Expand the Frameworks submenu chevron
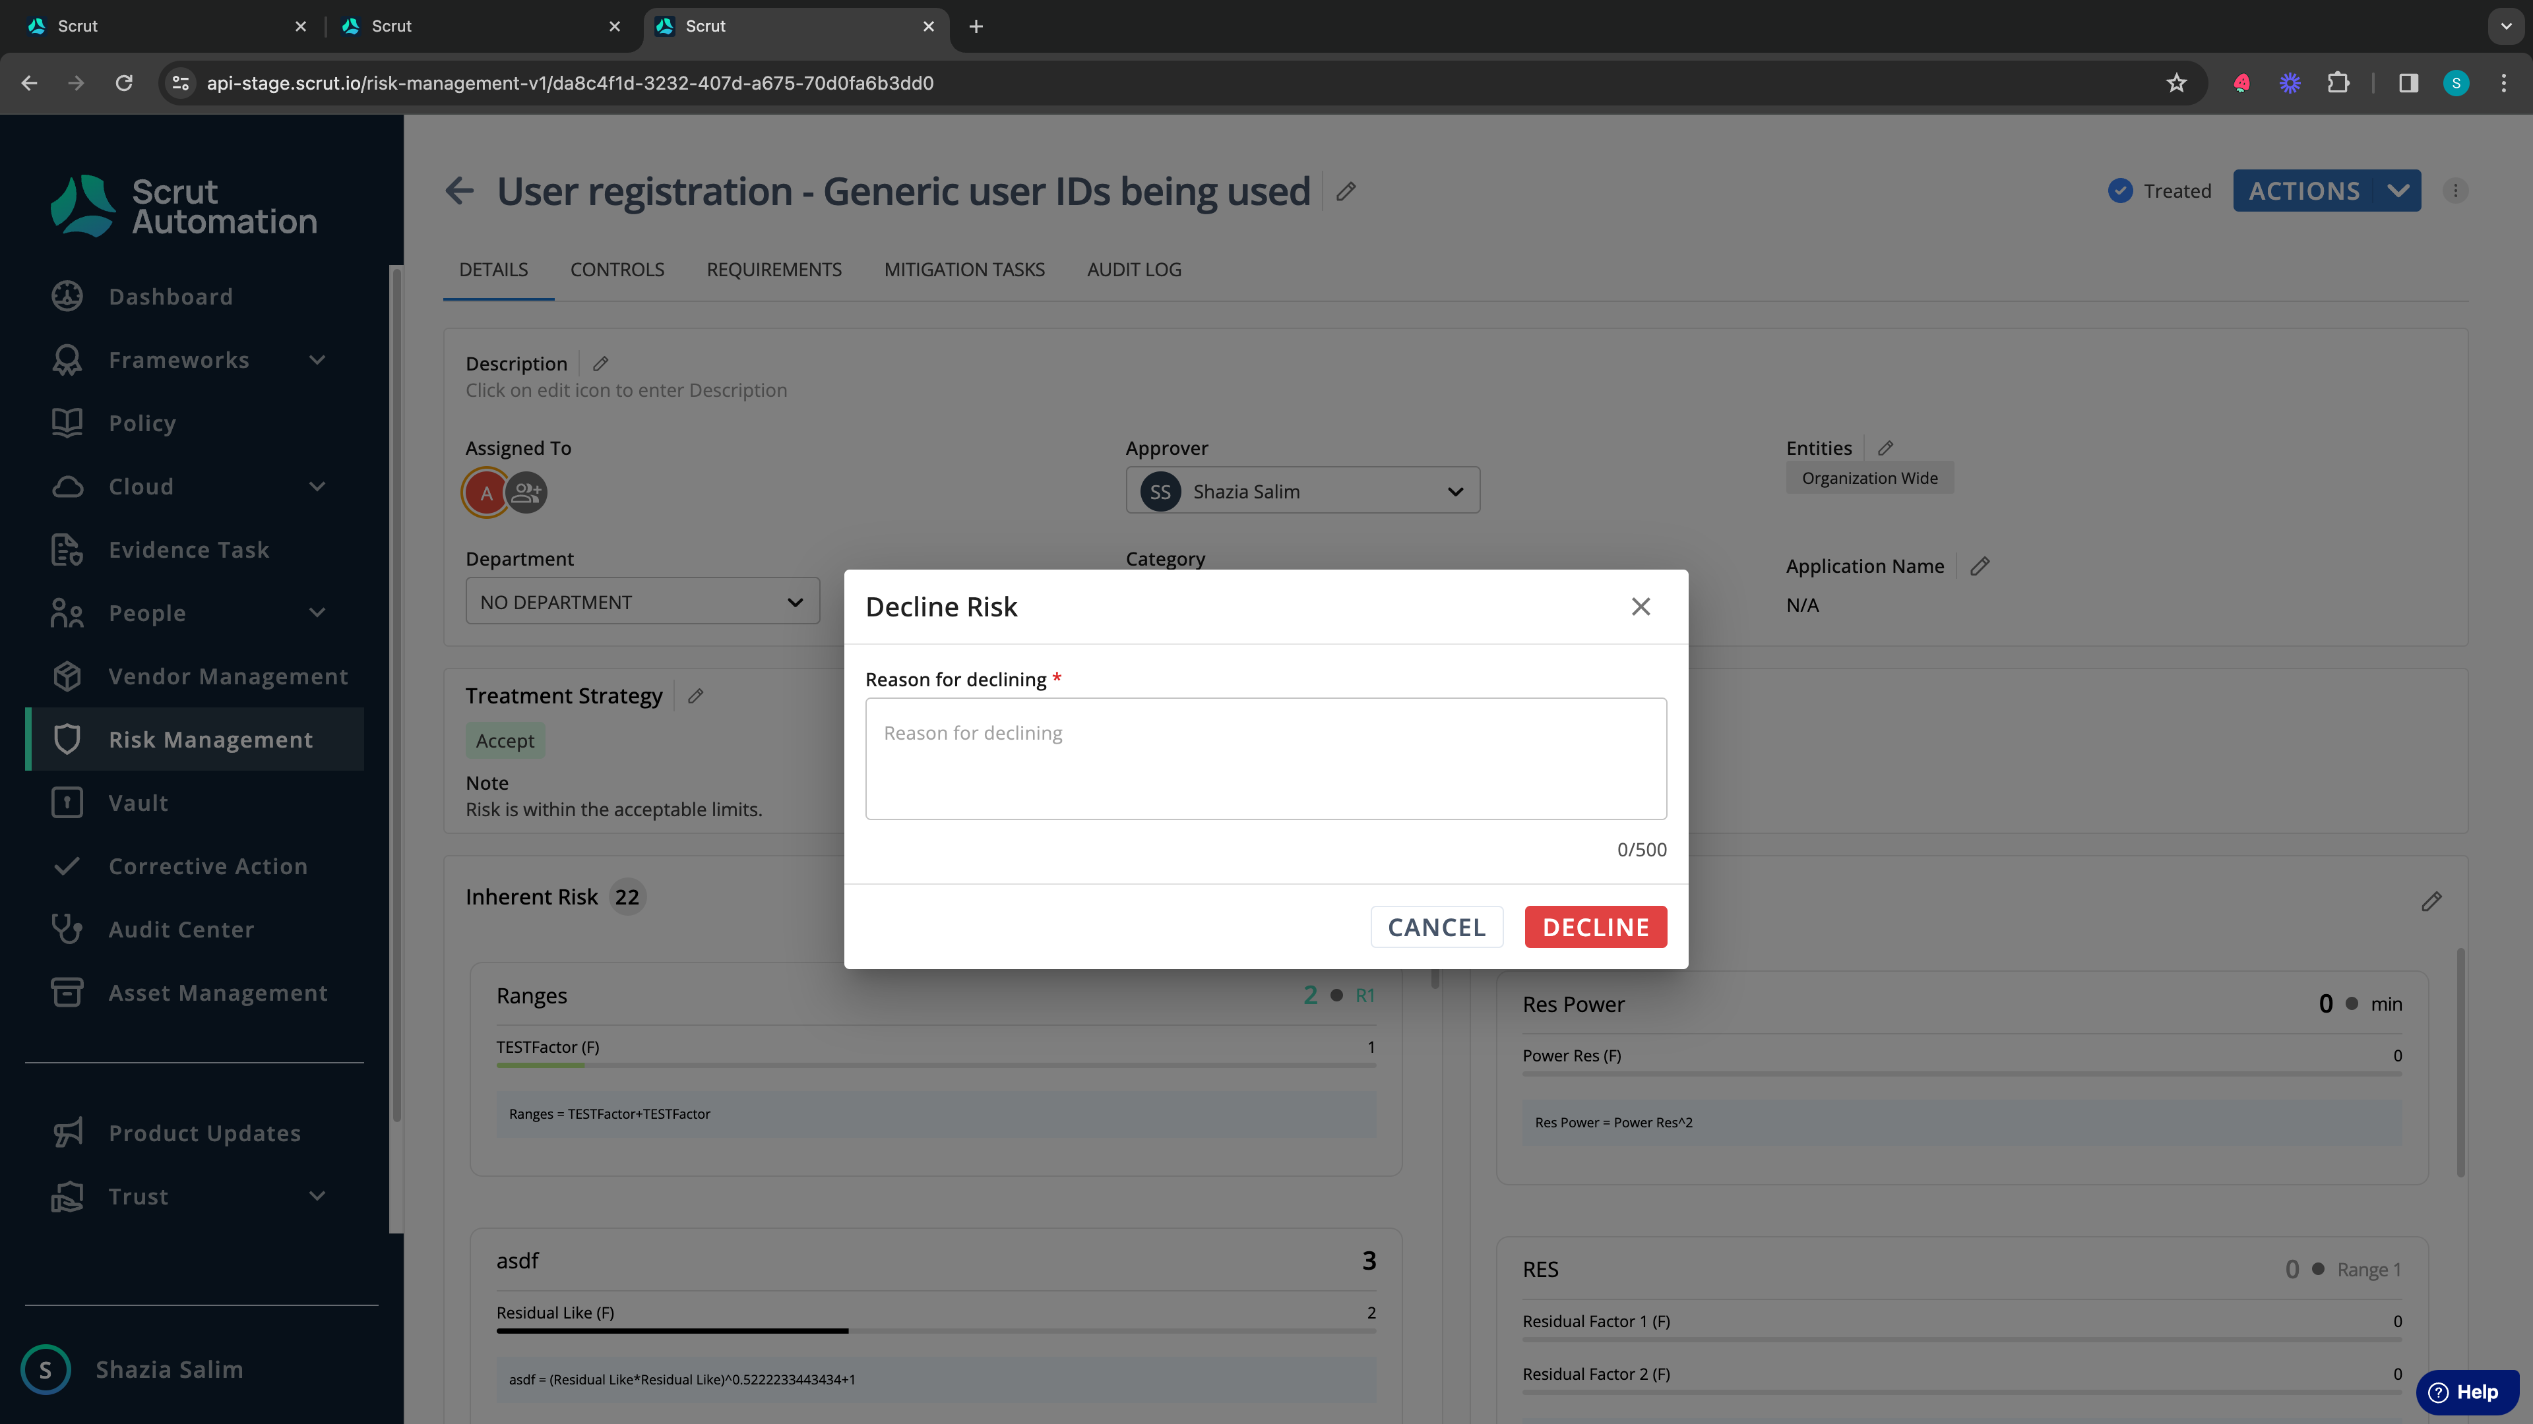Image resolution: width=2533 pixels, height=1424 pixels. click(317, 360)
